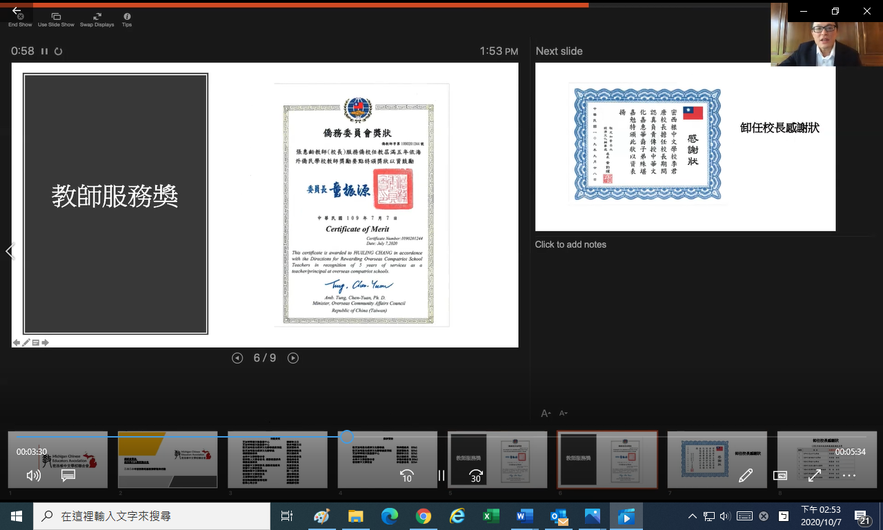Screen dimensions: 883x530
Task: Toggle video fullscreen arrows button
Action: (815, 475)
